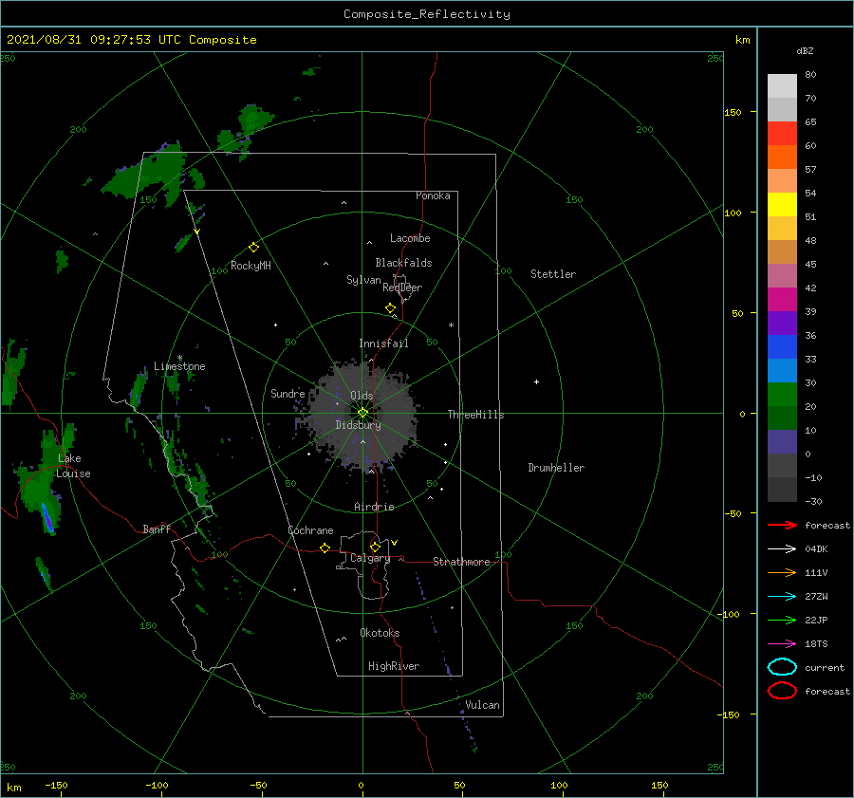Viewport: 854px width, 798px height.
Task: Click the purple 39-36 dBZ color band
Action: point(782,324)
